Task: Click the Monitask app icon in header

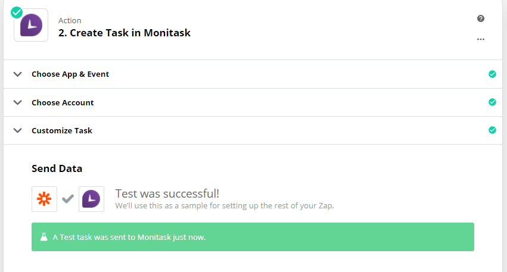Action: (31, 26)
